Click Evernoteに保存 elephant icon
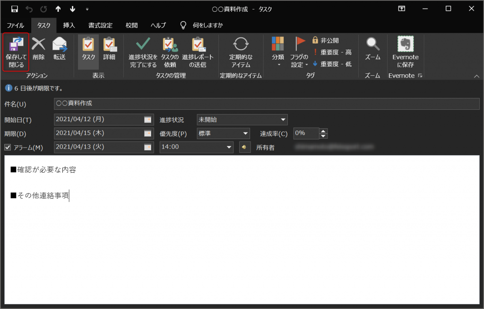484x309 pixels. pos(405,44)
